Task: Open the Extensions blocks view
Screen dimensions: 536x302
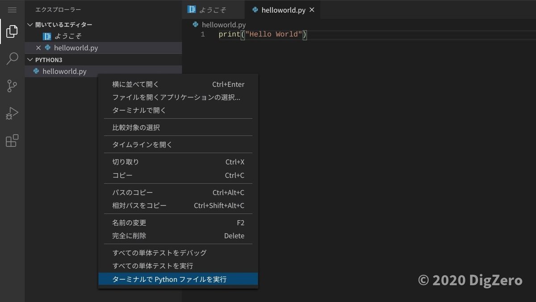Action: coord(12,140)
